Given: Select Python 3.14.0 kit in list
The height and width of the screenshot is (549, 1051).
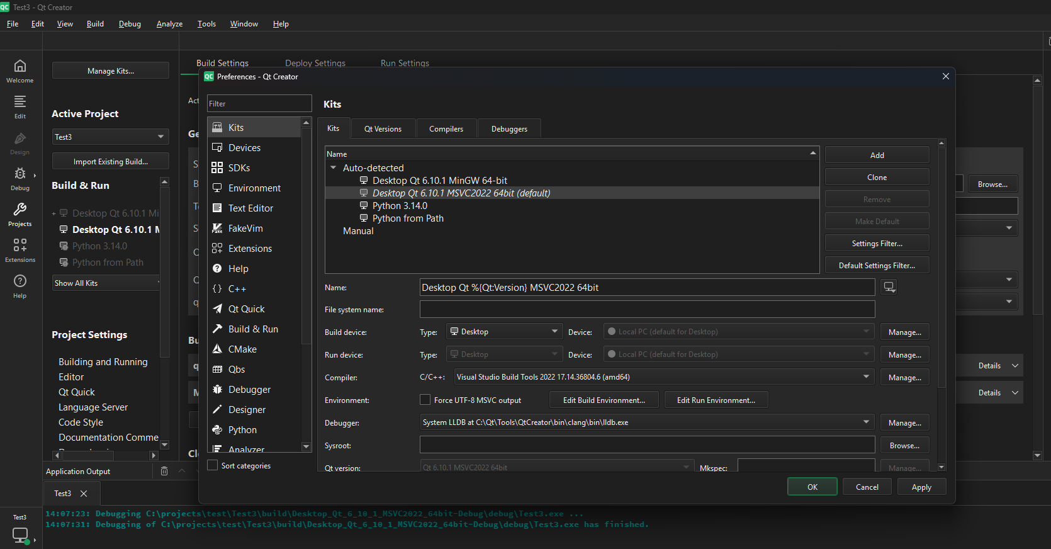Looking at the screenshot, I should 400,206.
